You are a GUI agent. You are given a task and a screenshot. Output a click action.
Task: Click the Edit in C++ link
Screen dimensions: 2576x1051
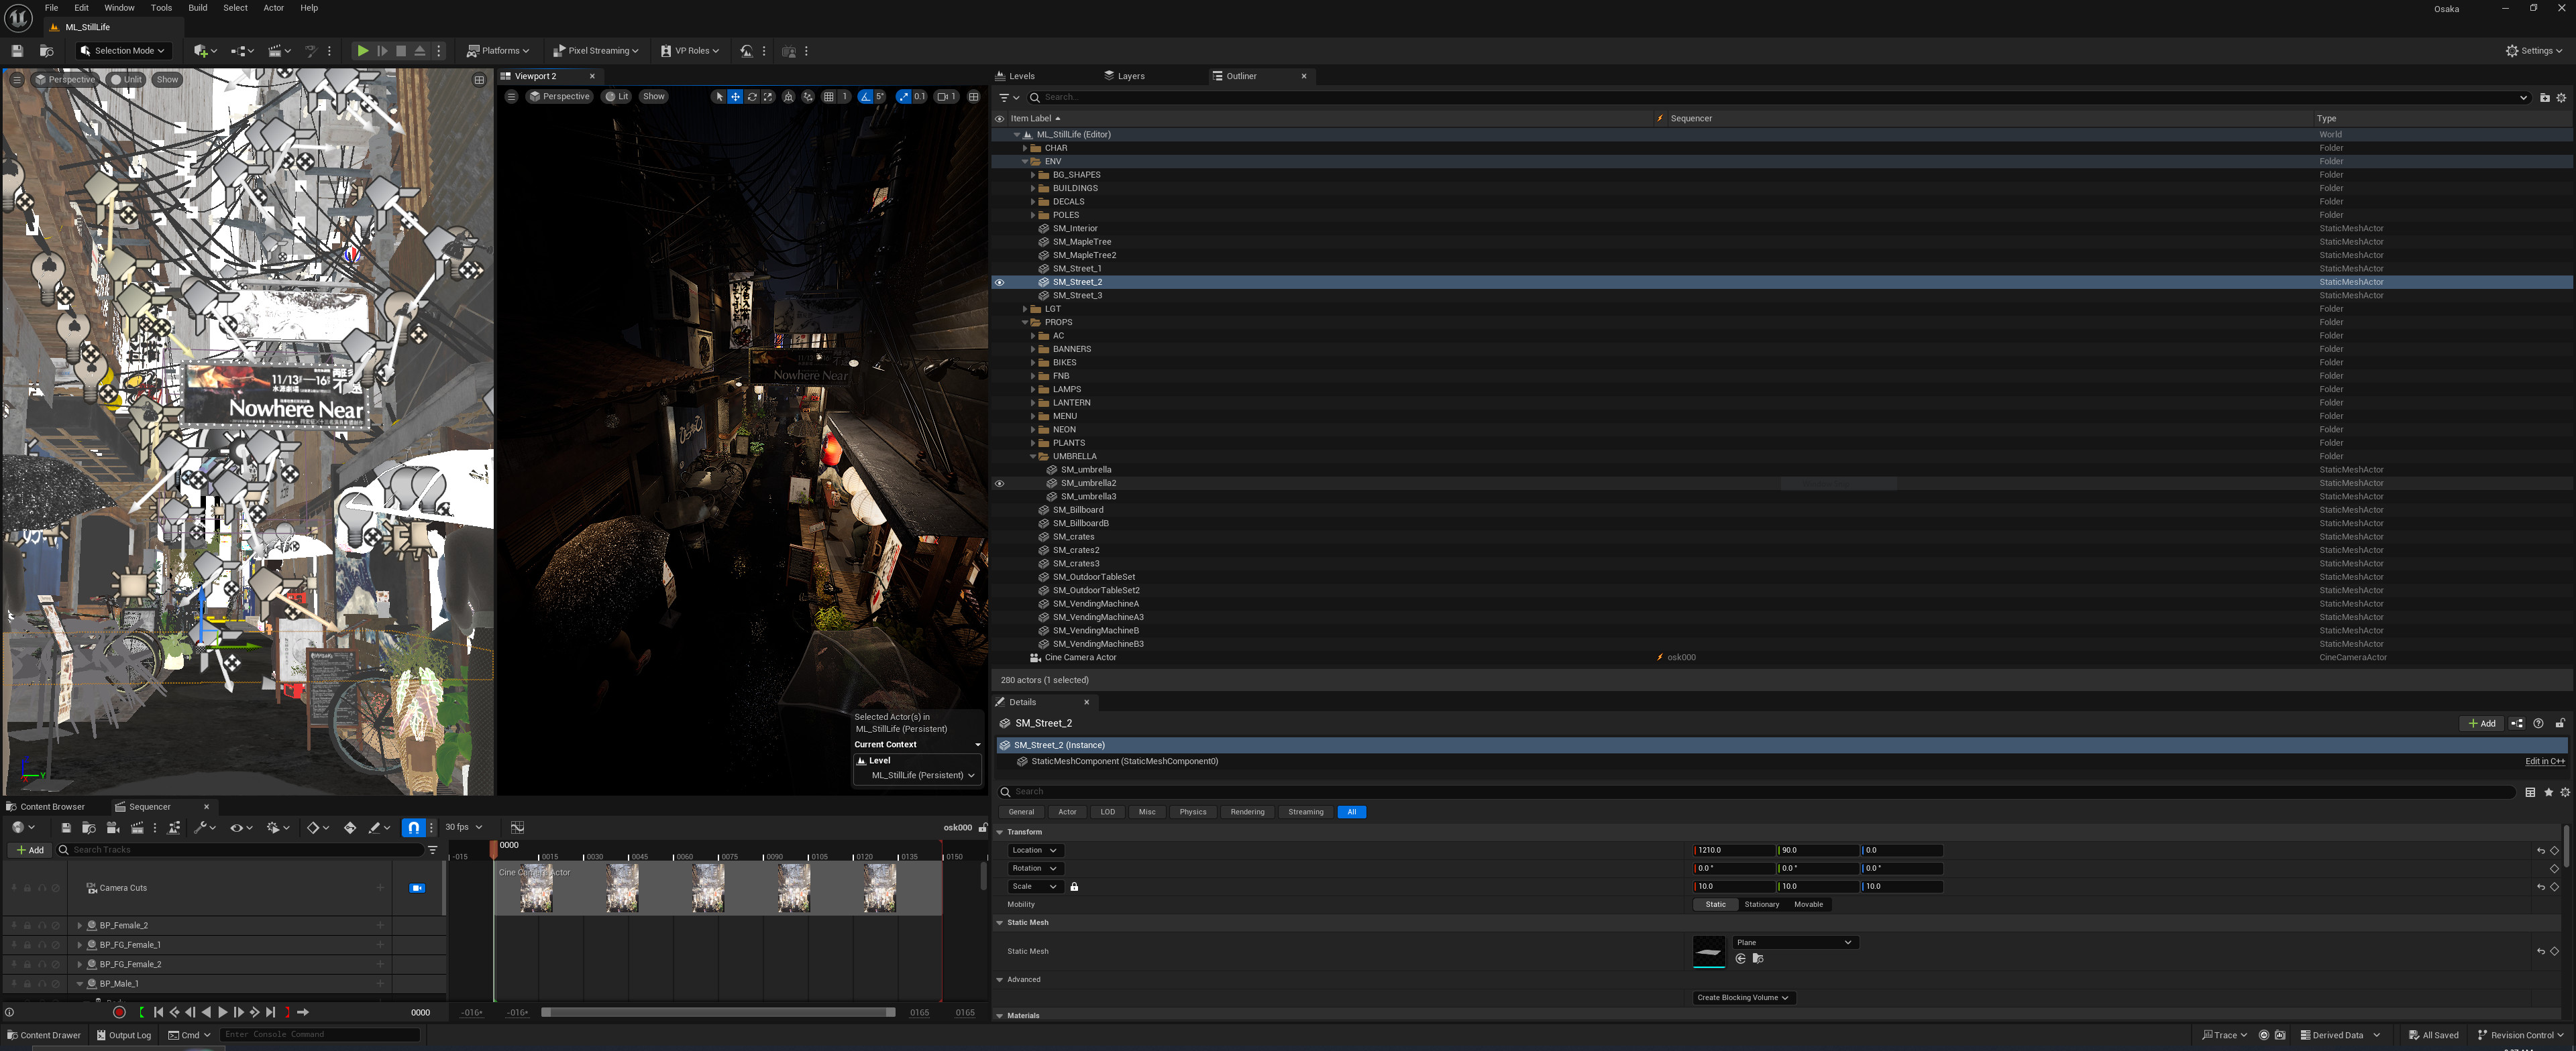click(x=2544, y=762)
